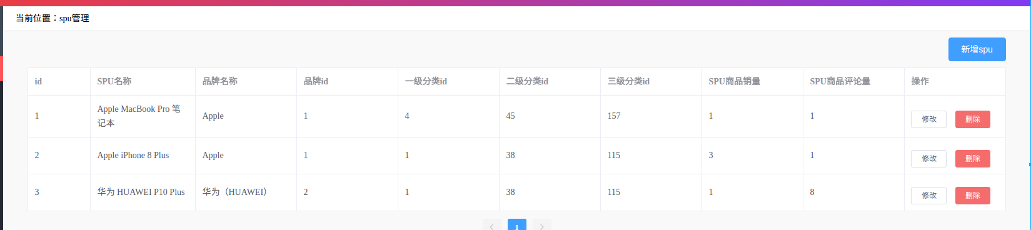Click 修改 for Apple iPhone 8 Plus row
The height and width of the screenshot is (230, 1031).
(928, 159)
